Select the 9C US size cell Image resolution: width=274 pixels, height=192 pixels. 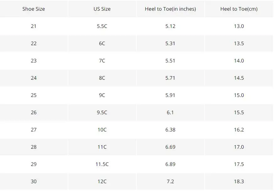[x=102, y=95]
